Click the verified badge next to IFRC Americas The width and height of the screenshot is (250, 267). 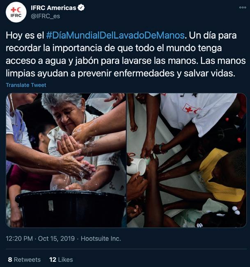81,8
